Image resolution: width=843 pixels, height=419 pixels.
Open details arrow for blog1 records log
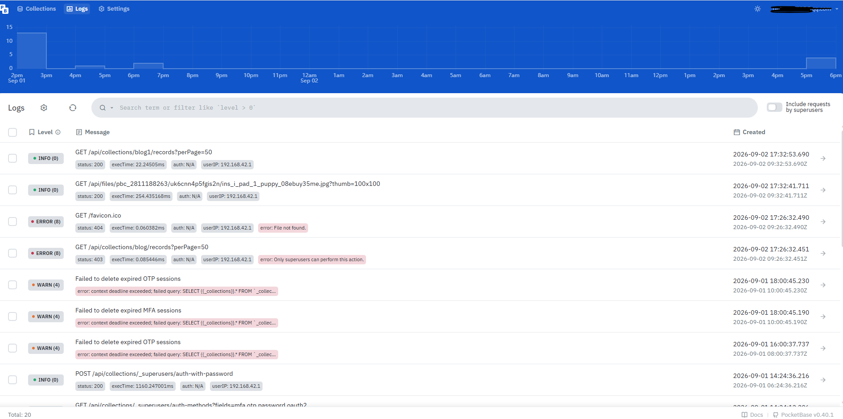click(823, 159)
